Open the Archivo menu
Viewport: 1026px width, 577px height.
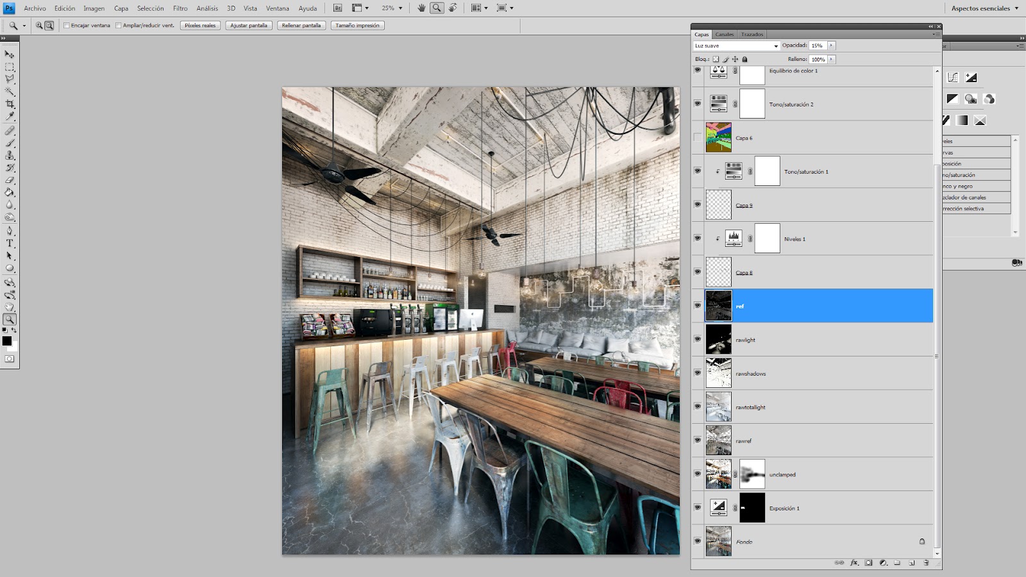tap(35, 8)
